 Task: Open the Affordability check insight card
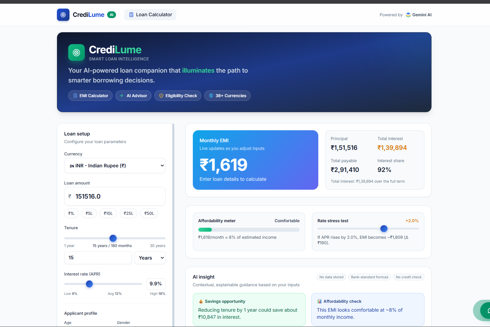tap(368, 310)
